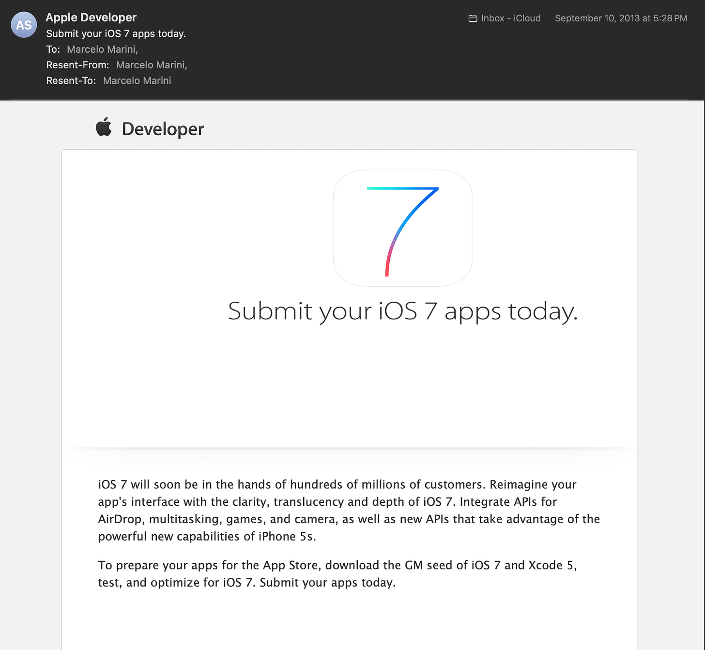Click the date September 10, 2013 at 5:28 PM

click(x=621, y=18)
